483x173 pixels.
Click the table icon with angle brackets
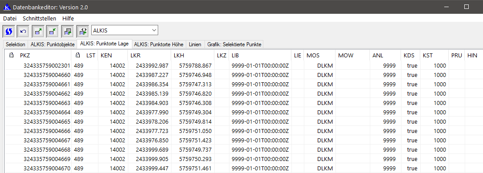pos(82,31)
